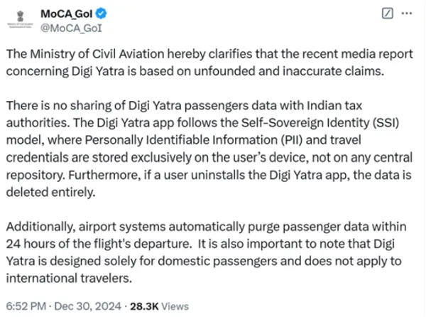Open the Grok slash-box icon
Image resolution: width=426 pixels, height=317 pixels.
[388, 14]
